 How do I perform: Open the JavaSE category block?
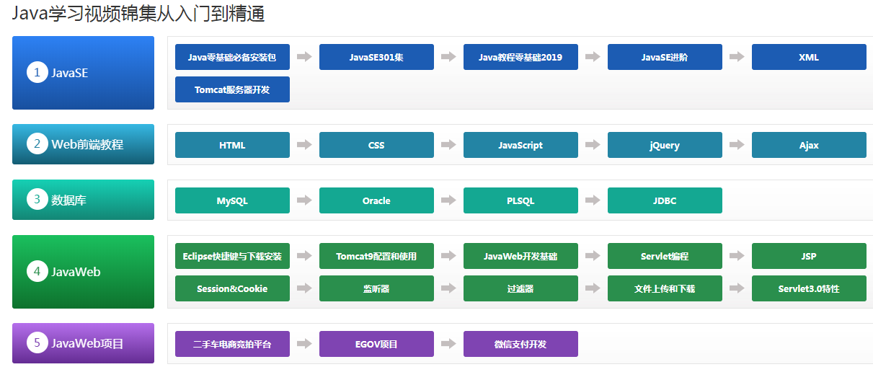coord(83,73)
